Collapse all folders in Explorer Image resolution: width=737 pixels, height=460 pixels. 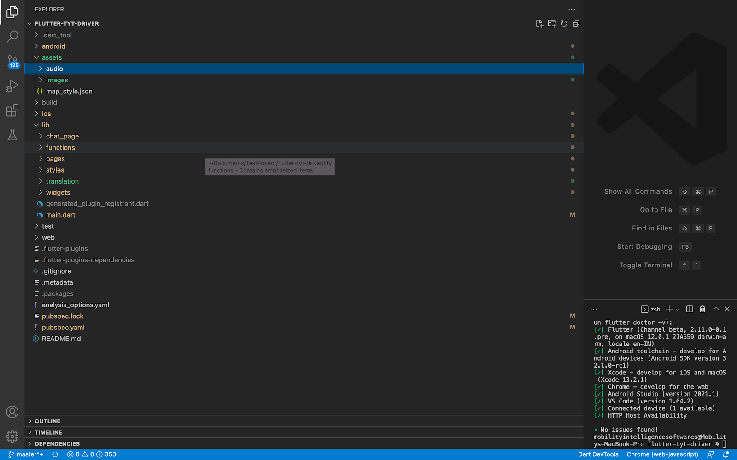pyautogui.click(x=576, y=23)
